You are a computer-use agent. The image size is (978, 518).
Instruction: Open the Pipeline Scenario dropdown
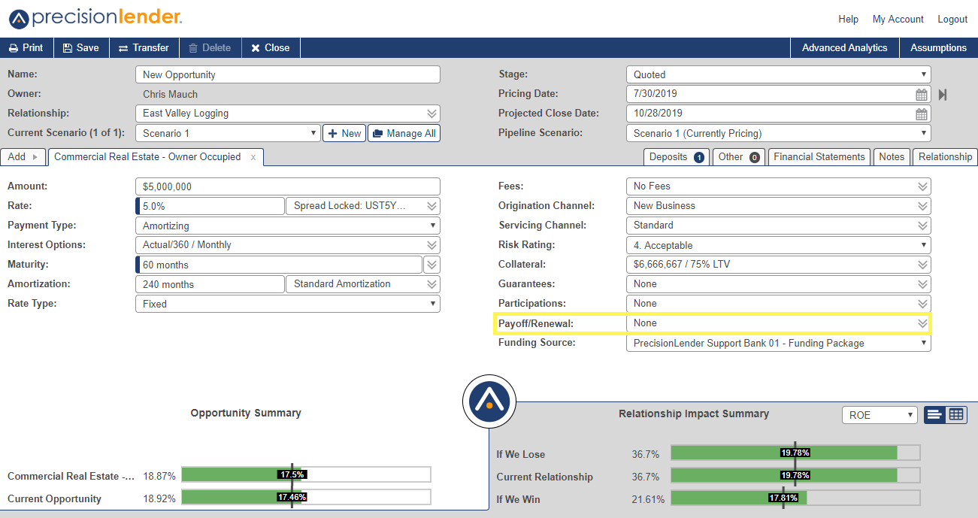[x=778, y=133]
